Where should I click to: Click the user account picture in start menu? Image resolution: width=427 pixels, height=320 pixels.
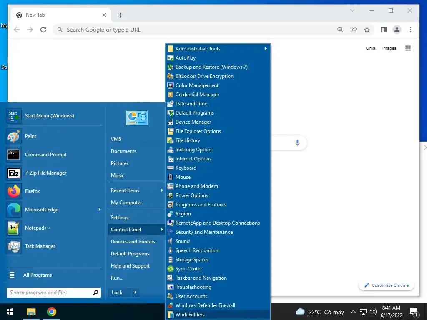(137, 118)
